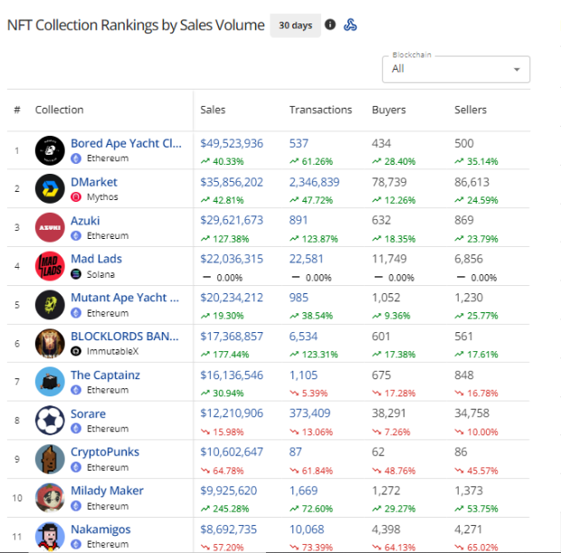561x553 pixels.
Task: Click the Ethereum icon under CryptoPunks
Action: (x=76, y=467)
